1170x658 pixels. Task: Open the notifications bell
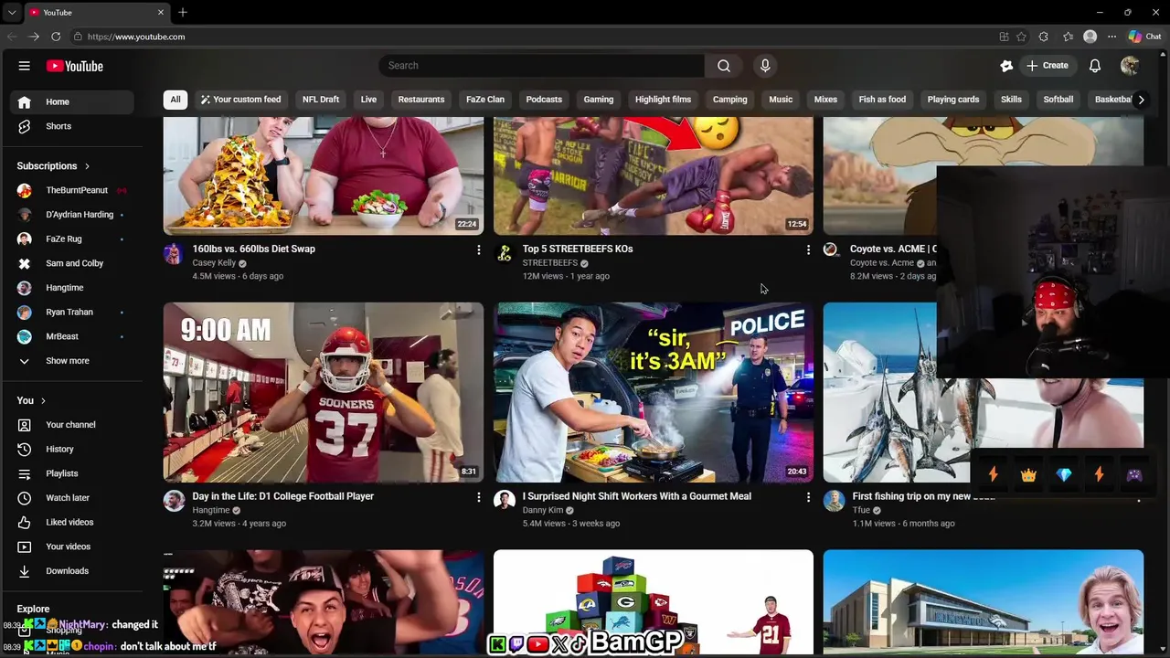(x=1095, y=66)
